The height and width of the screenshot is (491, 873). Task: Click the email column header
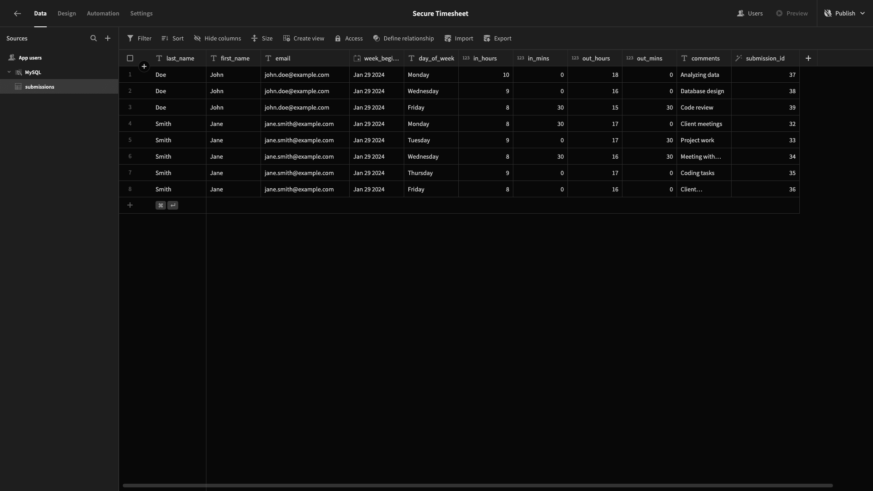point(305,58)
